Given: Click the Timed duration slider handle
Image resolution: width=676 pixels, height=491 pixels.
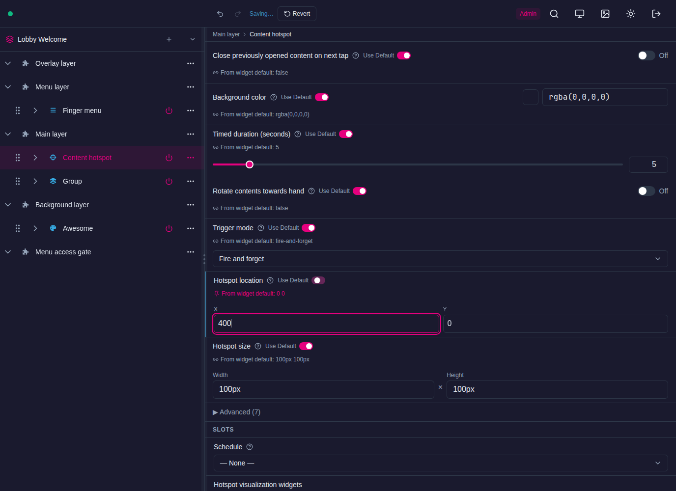Looking at the screenshot, I should (x=250, y=164).
